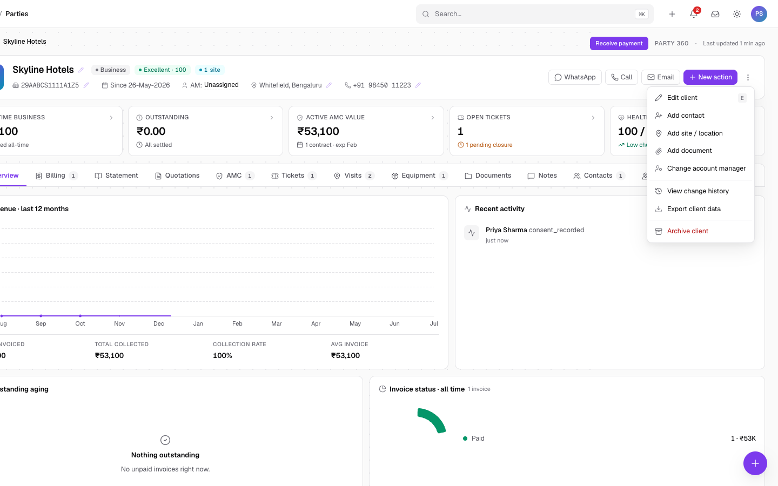
Task: Click the WhatsApp button
Action: [575, 77]
